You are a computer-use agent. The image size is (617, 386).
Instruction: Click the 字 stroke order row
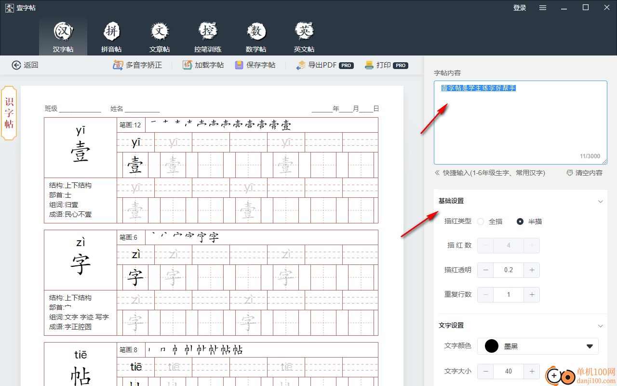click(x=262, y=237)
